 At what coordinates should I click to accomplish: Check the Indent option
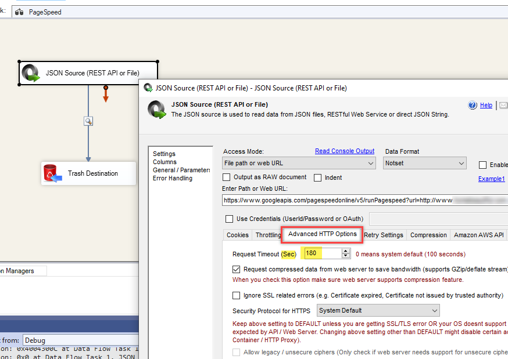317,177
